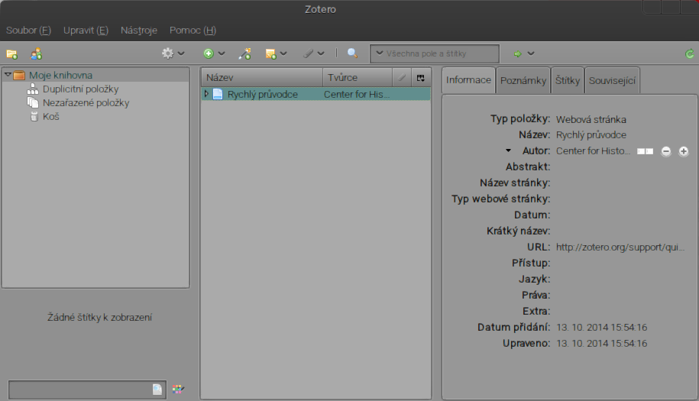The width and height of the screenshot is (699, 401).
Task: Open the Add Attachment dropdown arrow
Action: (x=321, y=53)
